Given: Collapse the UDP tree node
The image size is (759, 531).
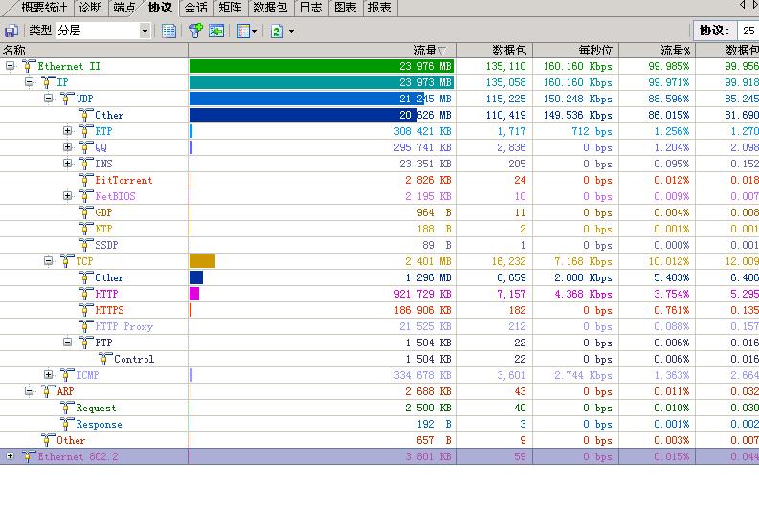Looking at the screenshot, I should click(48, 99).
